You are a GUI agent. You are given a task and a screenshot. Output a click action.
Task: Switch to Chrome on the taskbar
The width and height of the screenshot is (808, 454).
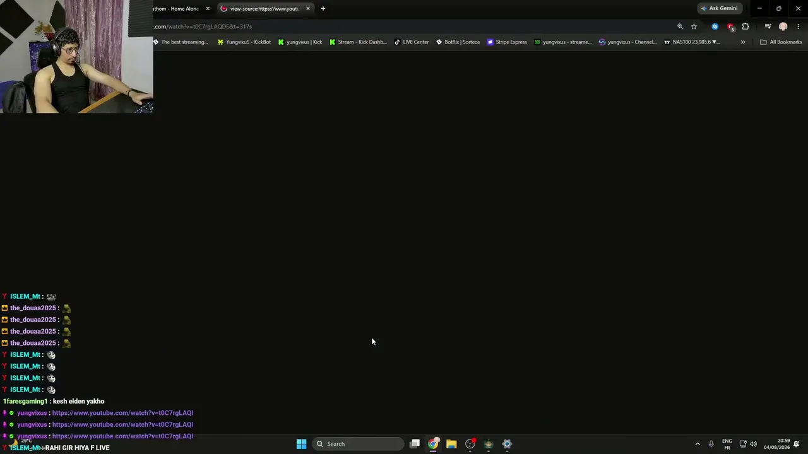pos(433,444)
